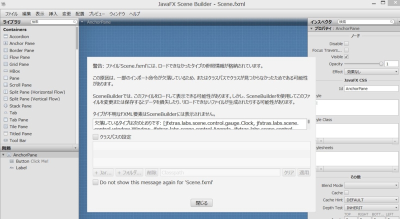Click the library search magnifier icon
Viewport: 400px width, 219px height.
(74, 22)
